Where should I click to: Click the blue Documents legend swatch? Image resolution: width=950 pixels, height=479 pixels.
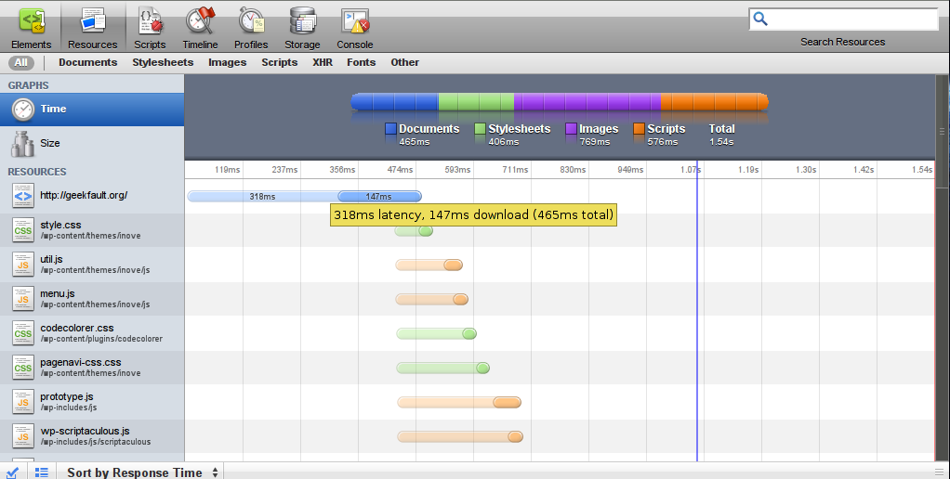(390, 130)
